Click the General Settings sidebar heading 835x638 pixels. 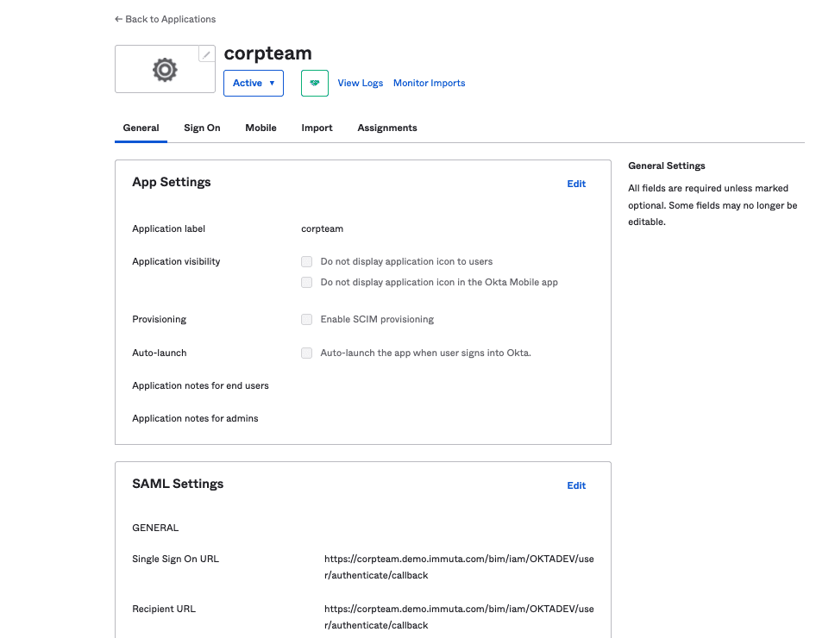point(667,166)
